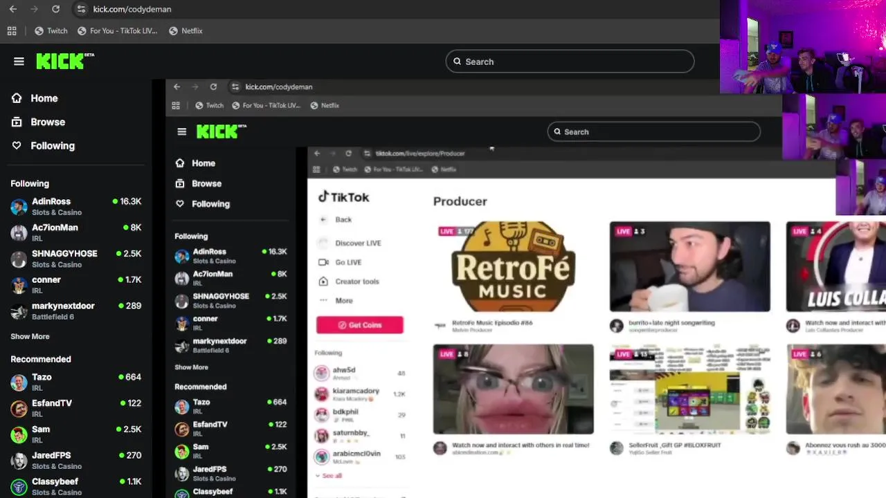Open the apps grid in outer bookmarks bar
886x498 pixels.
click(12, 30)
